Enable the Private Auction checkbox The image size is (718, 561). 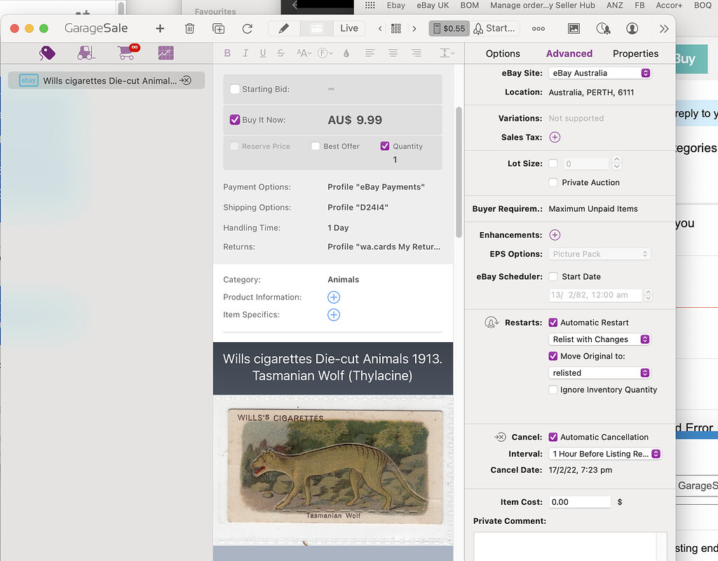pos(553,182)
